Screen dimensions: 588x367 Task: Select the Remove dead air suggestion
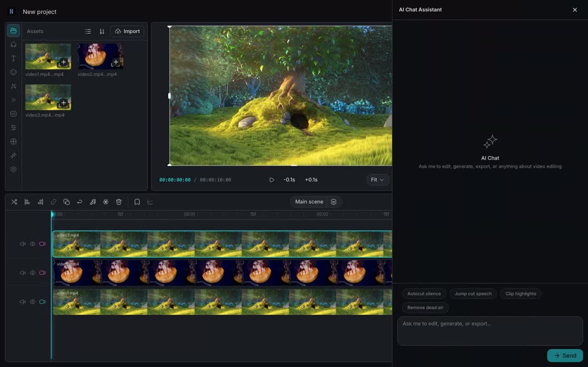tap(425, 307)
